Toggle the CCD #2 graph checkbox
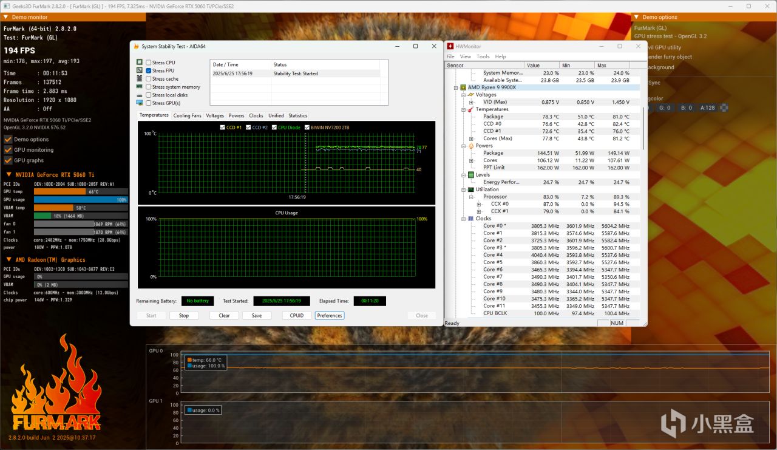 [248, 128]
